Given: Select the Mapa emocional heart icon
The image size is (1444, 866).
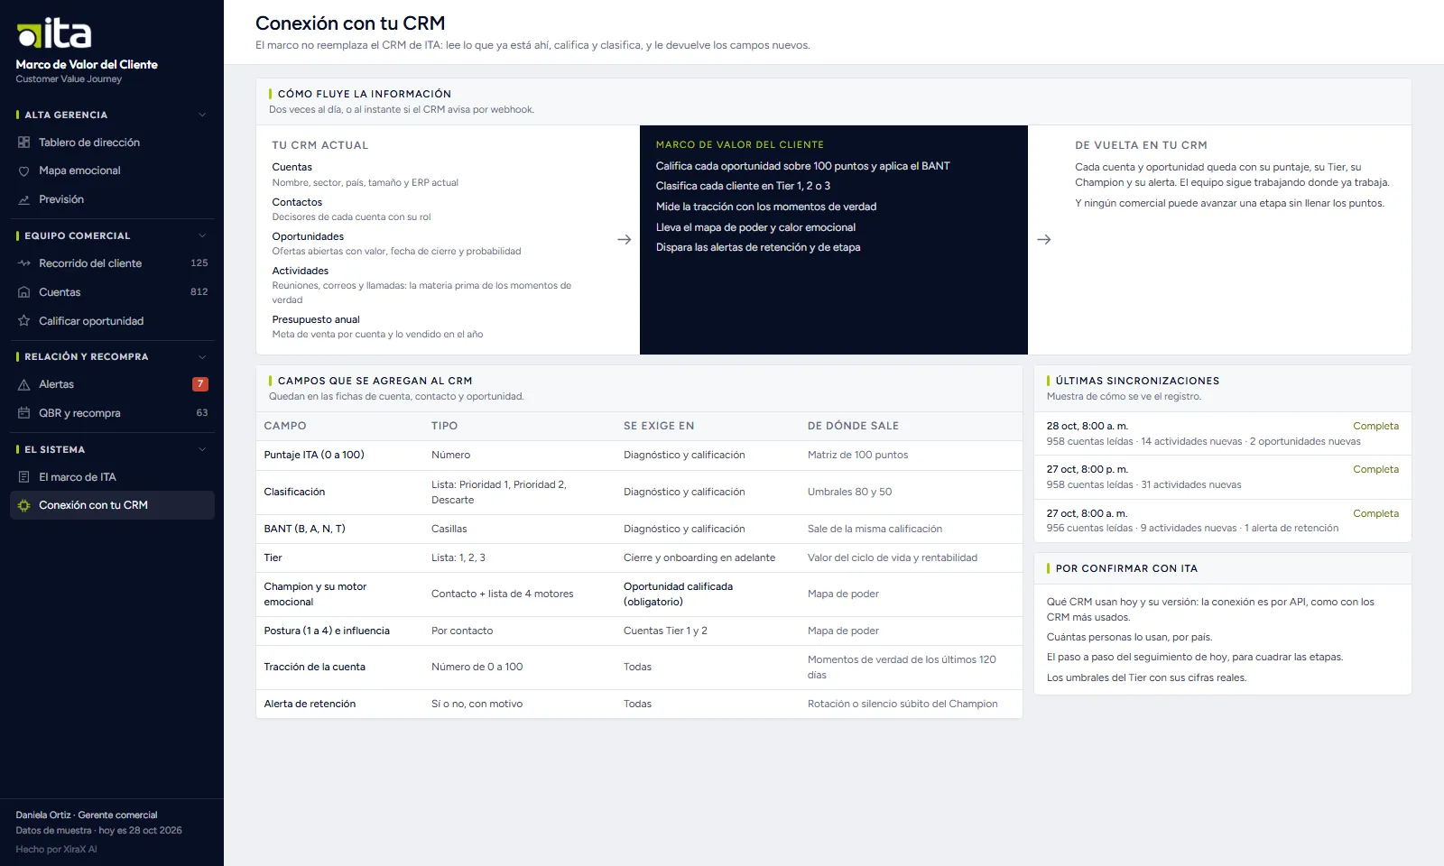Looking at the screenshot, I should click(x=23, y=170).
